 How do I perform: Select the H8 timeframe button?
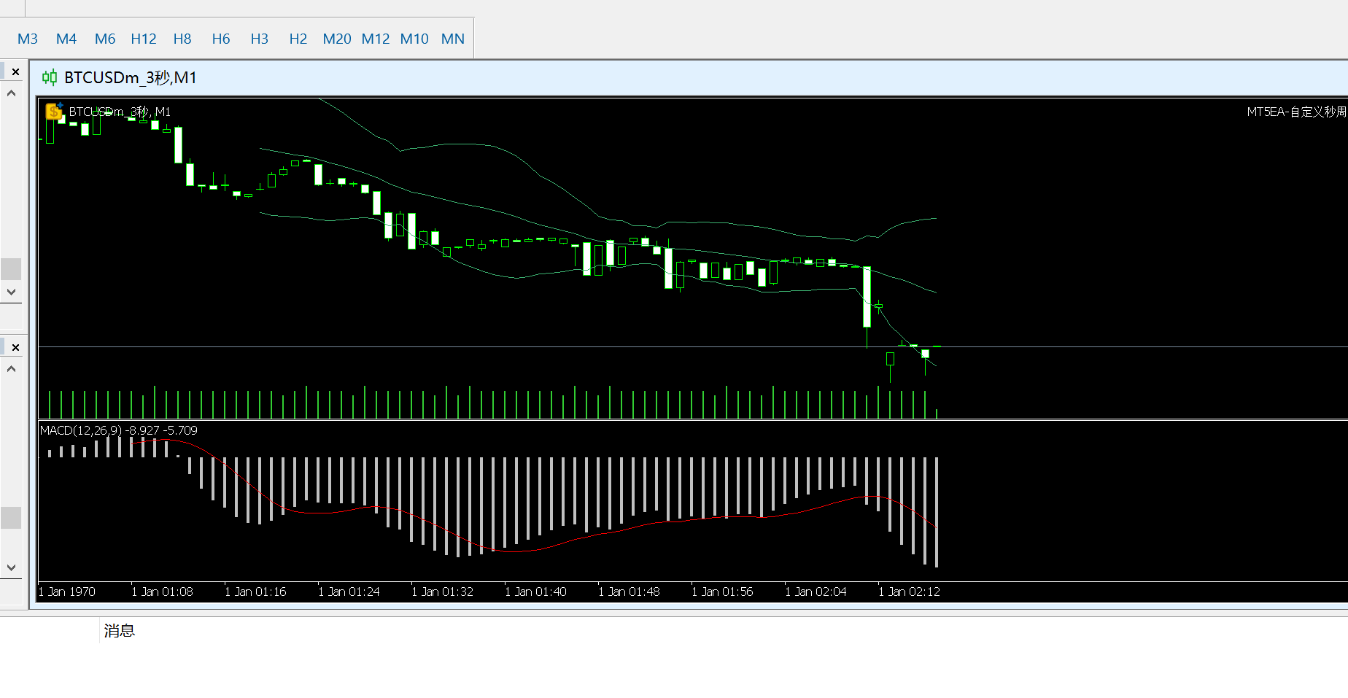click(182, 39)
